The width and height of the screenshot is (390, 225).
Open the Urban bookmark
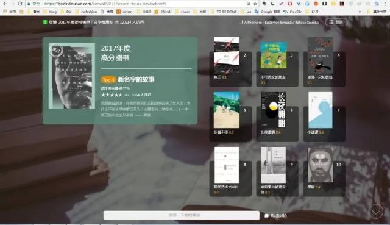pos(125,12)
